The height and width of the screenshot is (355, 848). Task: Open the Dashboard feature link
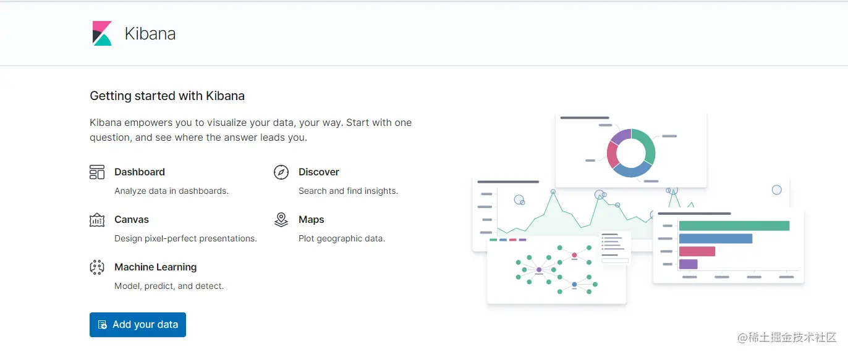point(140,172)
